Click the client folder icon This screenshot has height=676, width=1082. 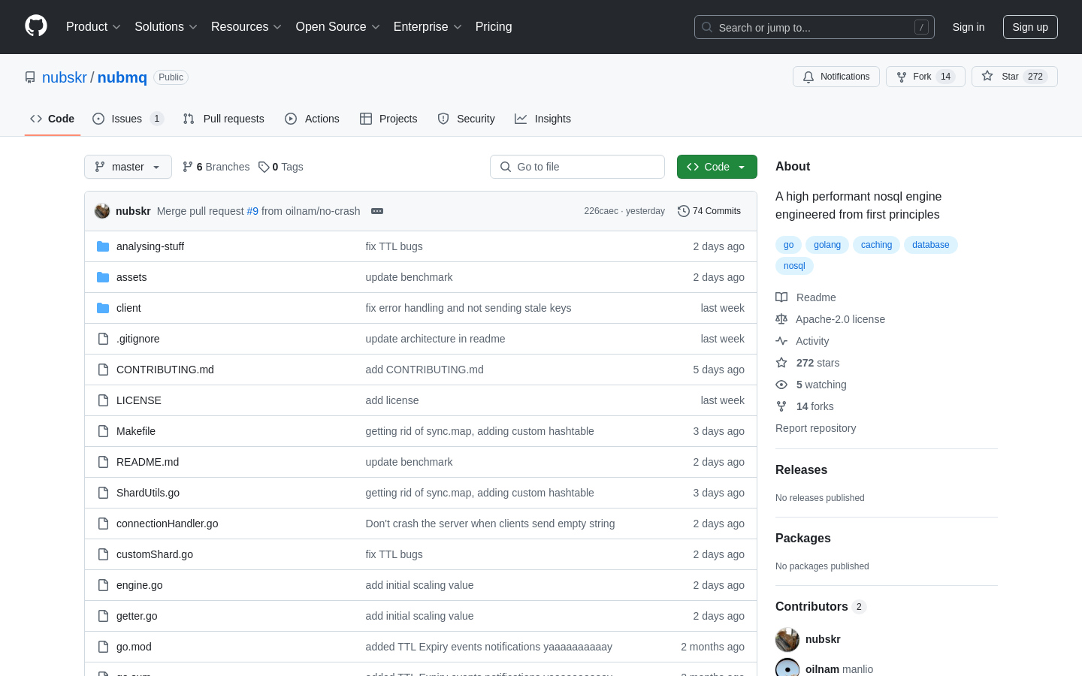tap(103, 308)
